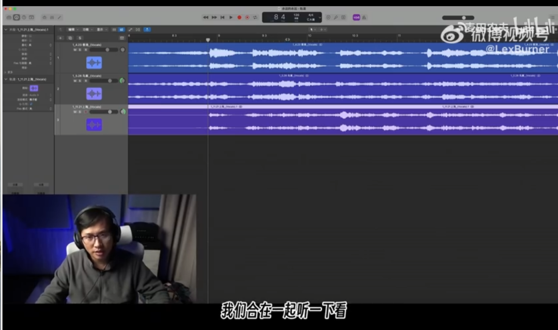The height and width of the screenshot is (330, 558).
Task: Click the purple count-in 1234 icon
Action: coord(356,17)
